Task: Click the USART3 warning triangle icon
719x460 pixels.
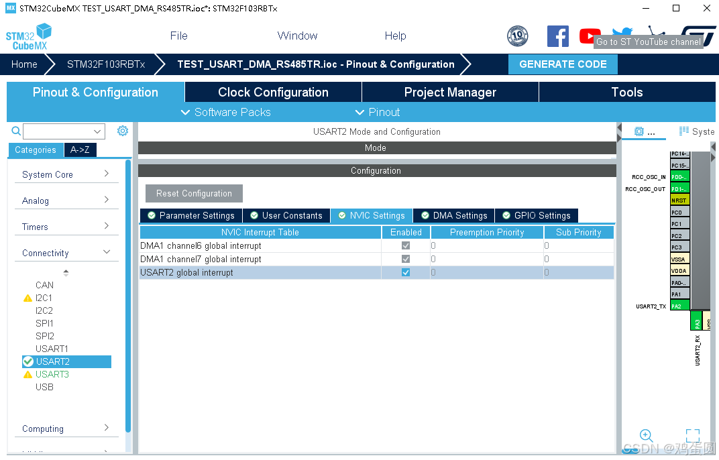Action: [27, 374]
